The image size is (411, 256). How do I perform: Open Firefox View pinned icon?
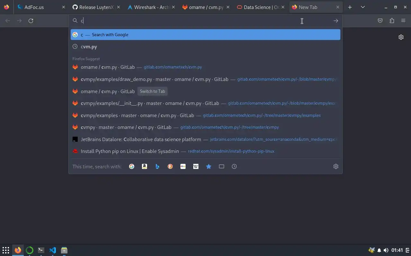click(x=6, y=7)
